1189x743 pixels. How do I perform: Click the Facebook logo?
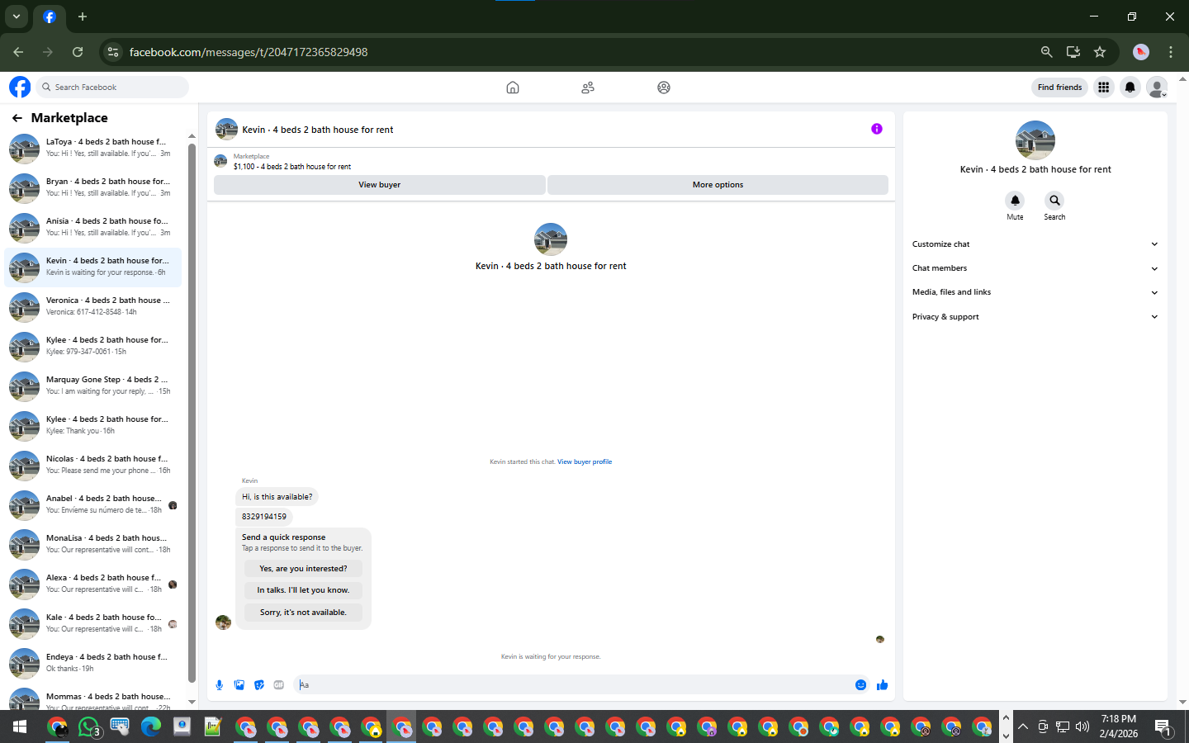tap(20, 87)
